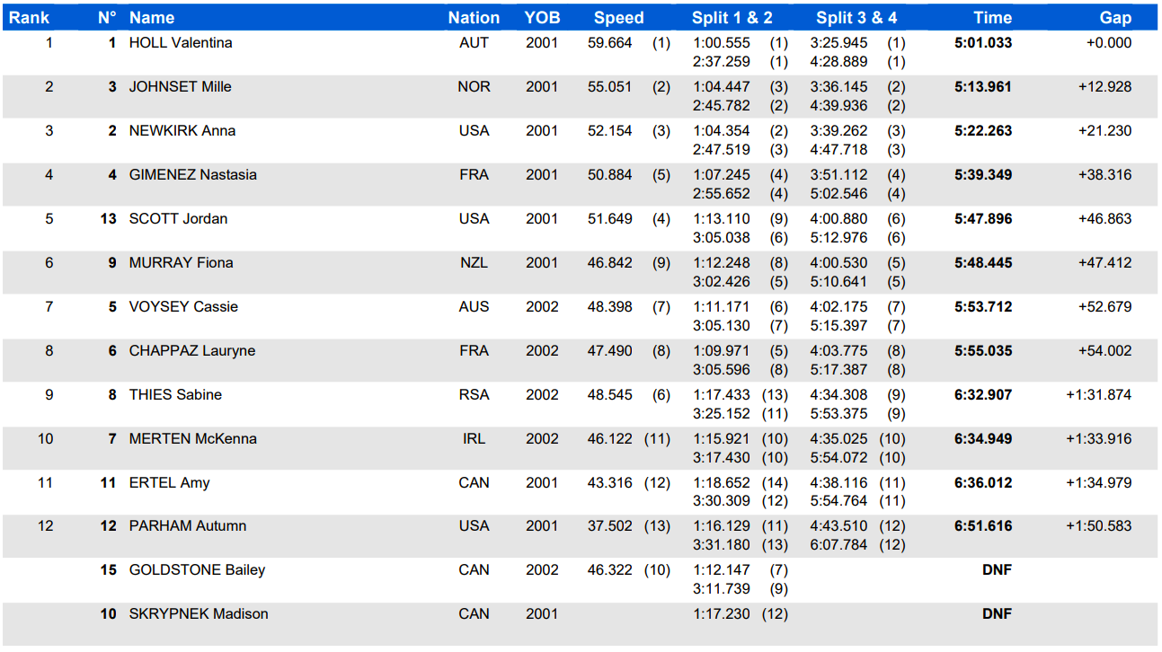The width and height of the screenshot is (1162, 652).
Task: Click GIMENEZ Nastasia's name
Action: tap(192, 175)
